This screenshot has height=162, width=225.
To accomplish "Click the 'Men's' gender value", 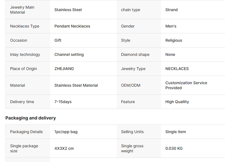I will pyautogui.click(x=171, y=26).
